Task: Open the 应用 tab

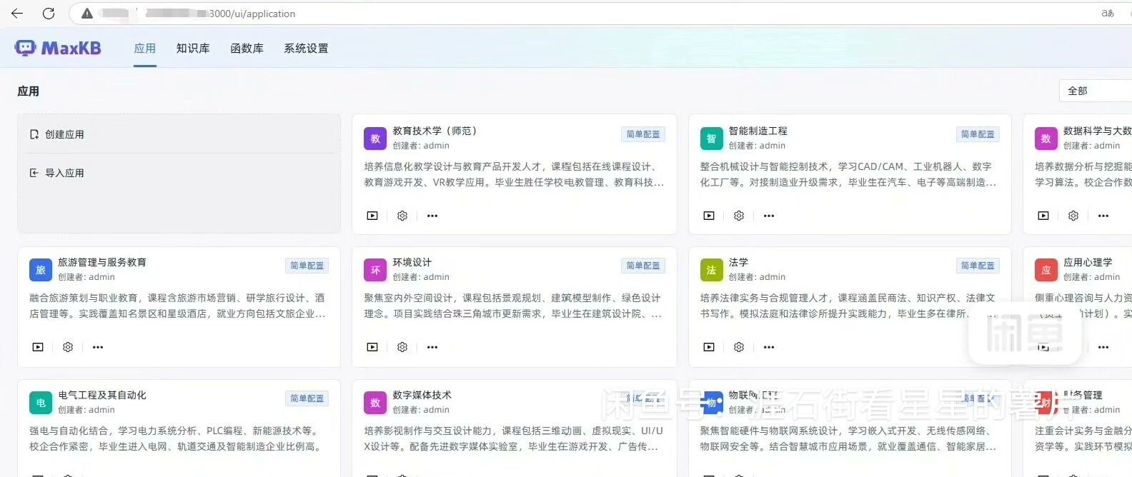Action: [145, 49]
